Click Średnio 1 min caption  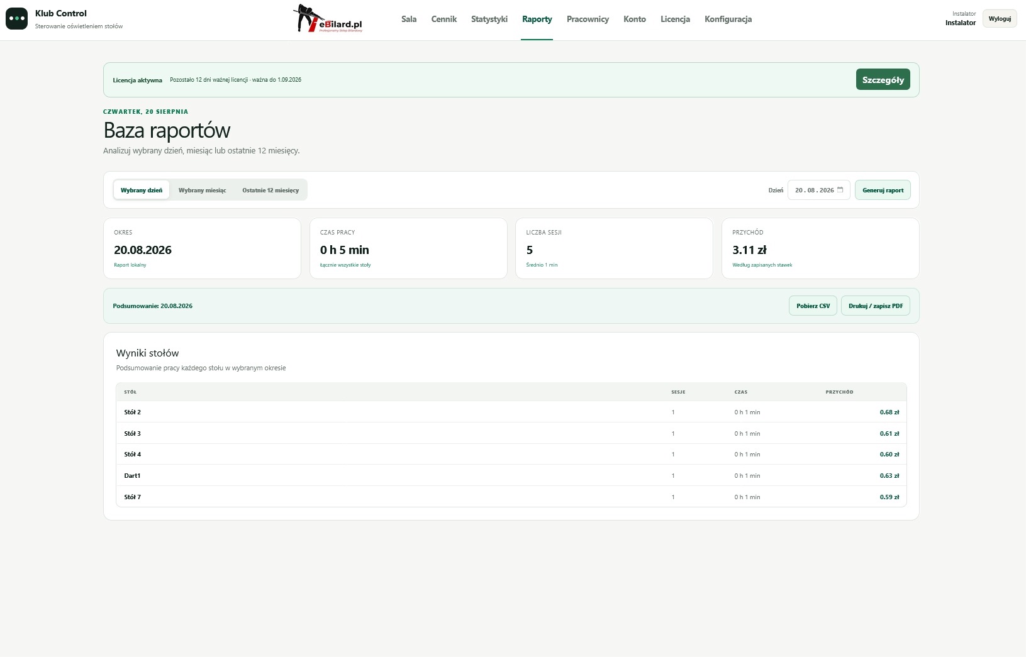(542, 265)
